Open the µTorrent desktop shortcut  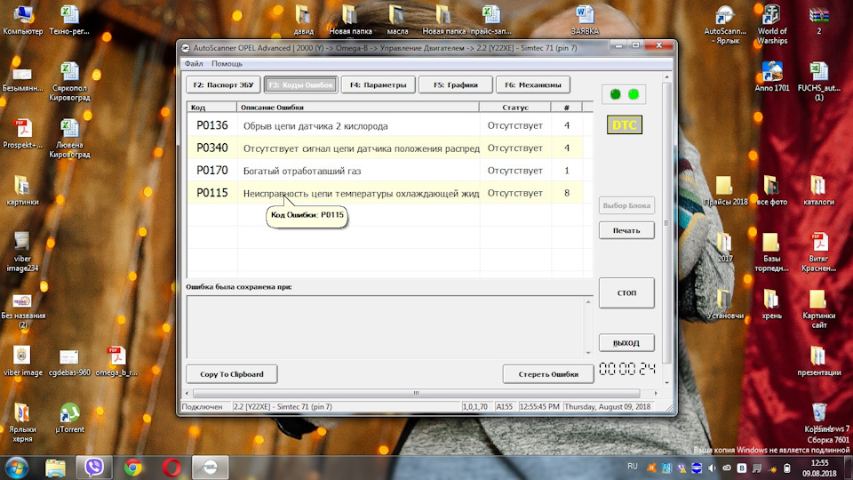(69, 418)
